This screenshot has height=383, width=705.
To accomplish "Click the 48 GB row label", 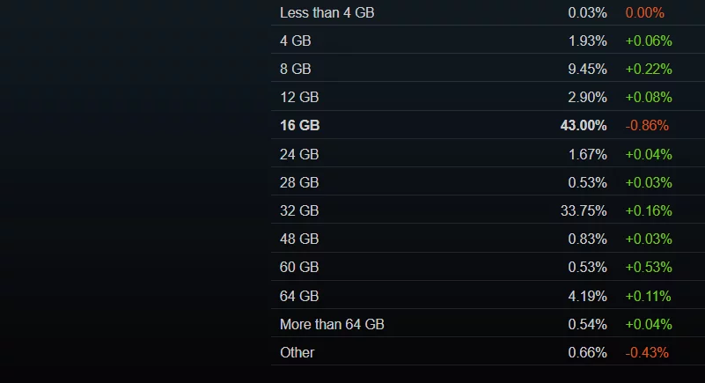I will click(x=298, y=239).
